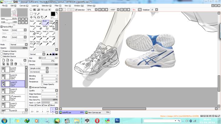The height and width of the screenshot is (124, 221).
Task: Uncheck the Blend pressure checkbox
Action: click(x=49, y=105)
